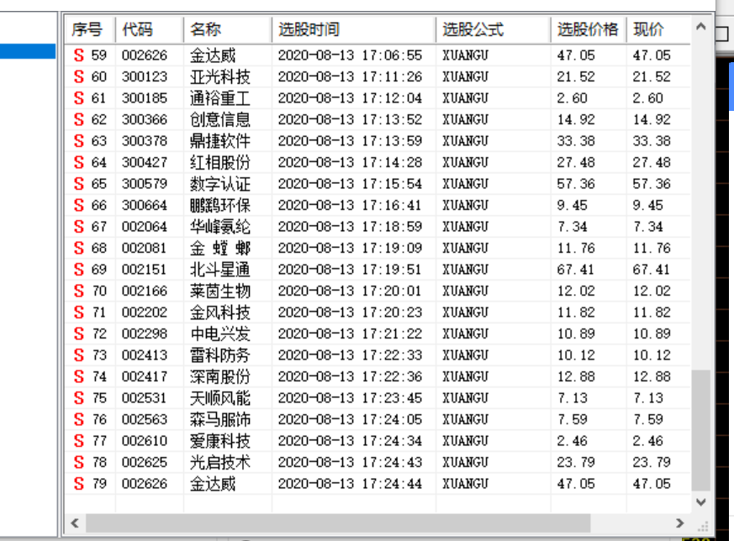Viewport: 734px width, 541px height.
Task: Select stock name 华峰氨纶
Action: click(x=220, y=227)
